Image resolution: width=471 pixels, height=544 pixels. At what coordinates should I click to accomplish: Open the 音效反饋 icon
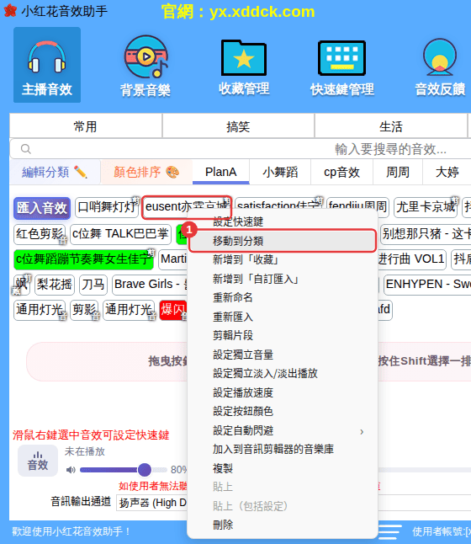point(440,57)
